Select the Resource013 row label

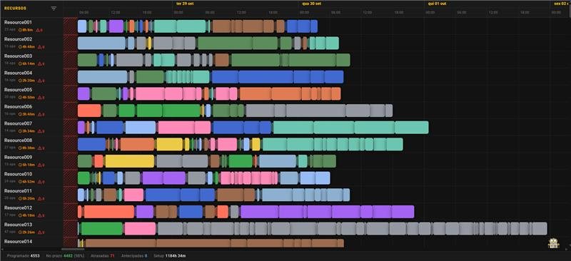(x=19, y=225)
